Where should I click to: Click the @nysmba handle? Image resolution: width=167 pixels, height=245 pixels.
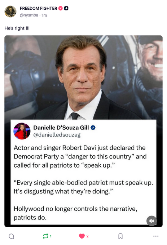(29, 15)
